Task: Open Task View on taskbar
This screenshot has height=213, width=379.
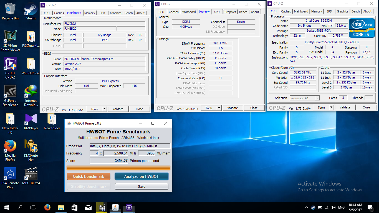Action: 33,207
